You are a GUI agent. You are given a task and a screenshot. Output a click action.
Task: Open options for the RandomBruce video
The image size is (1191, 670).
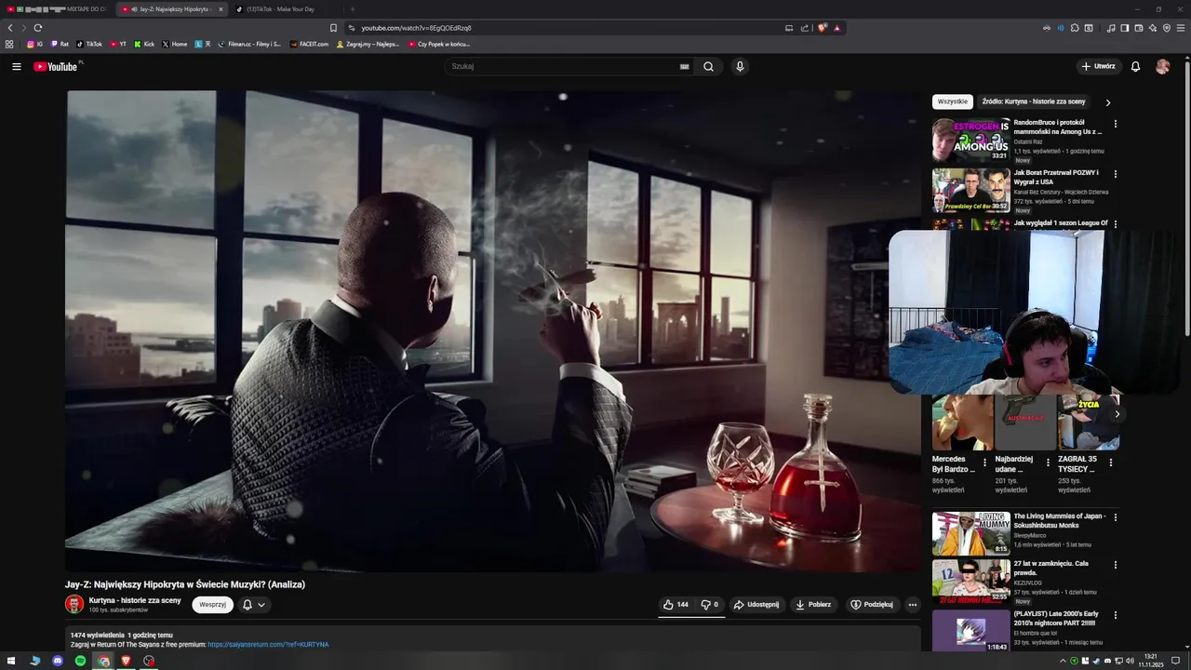pos(1116,123)
